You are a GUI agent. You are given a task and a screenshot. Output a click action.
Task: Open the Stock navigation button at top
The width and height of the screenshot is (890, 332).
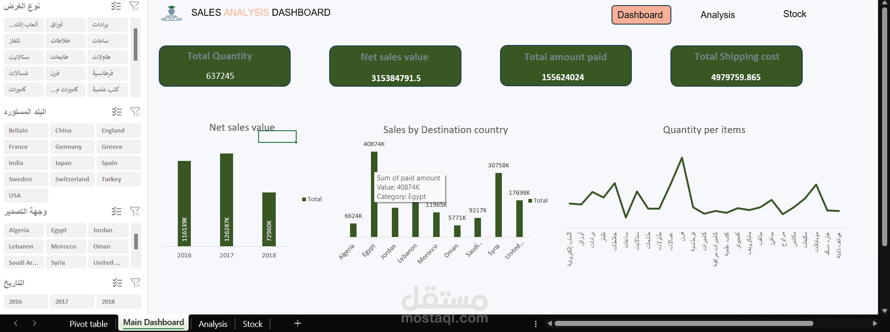coord(795,14)
